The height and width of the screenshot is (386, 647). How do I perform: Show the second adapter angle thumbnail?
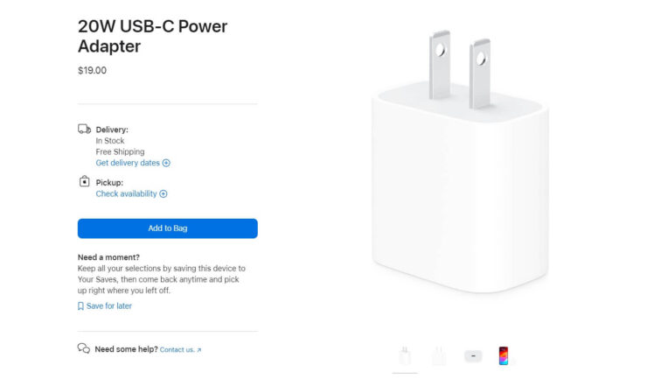pyautogui.click(x=439, y=356)
